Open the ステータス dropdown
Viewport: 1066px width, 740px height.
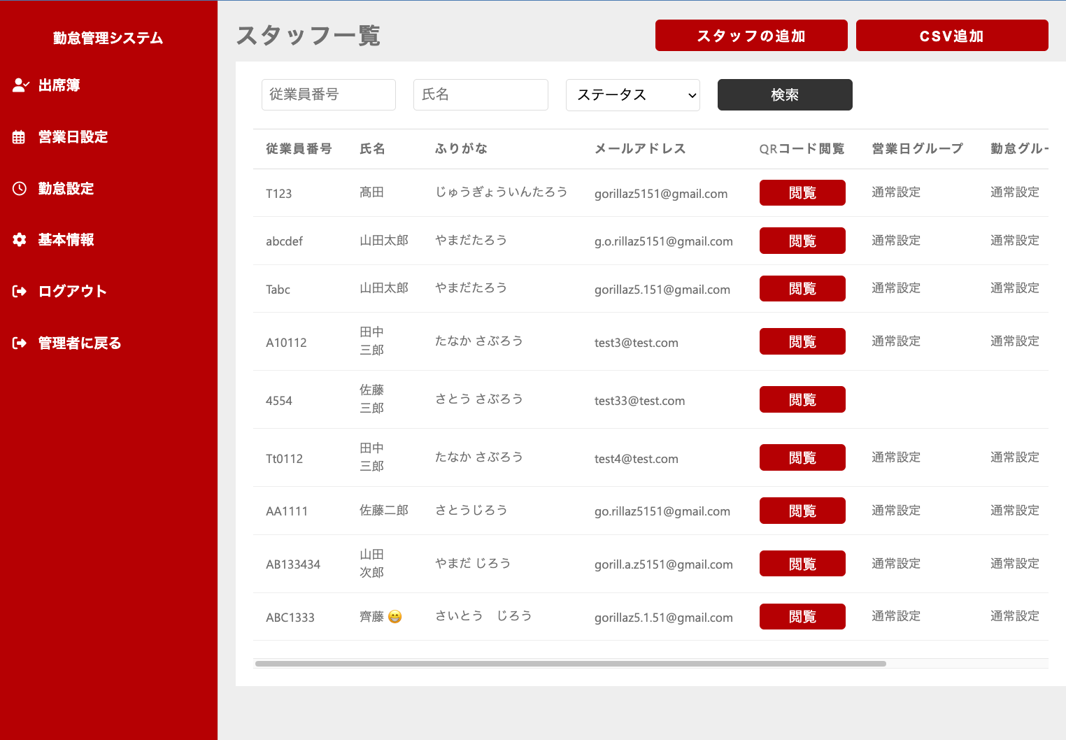coord(632,95)
